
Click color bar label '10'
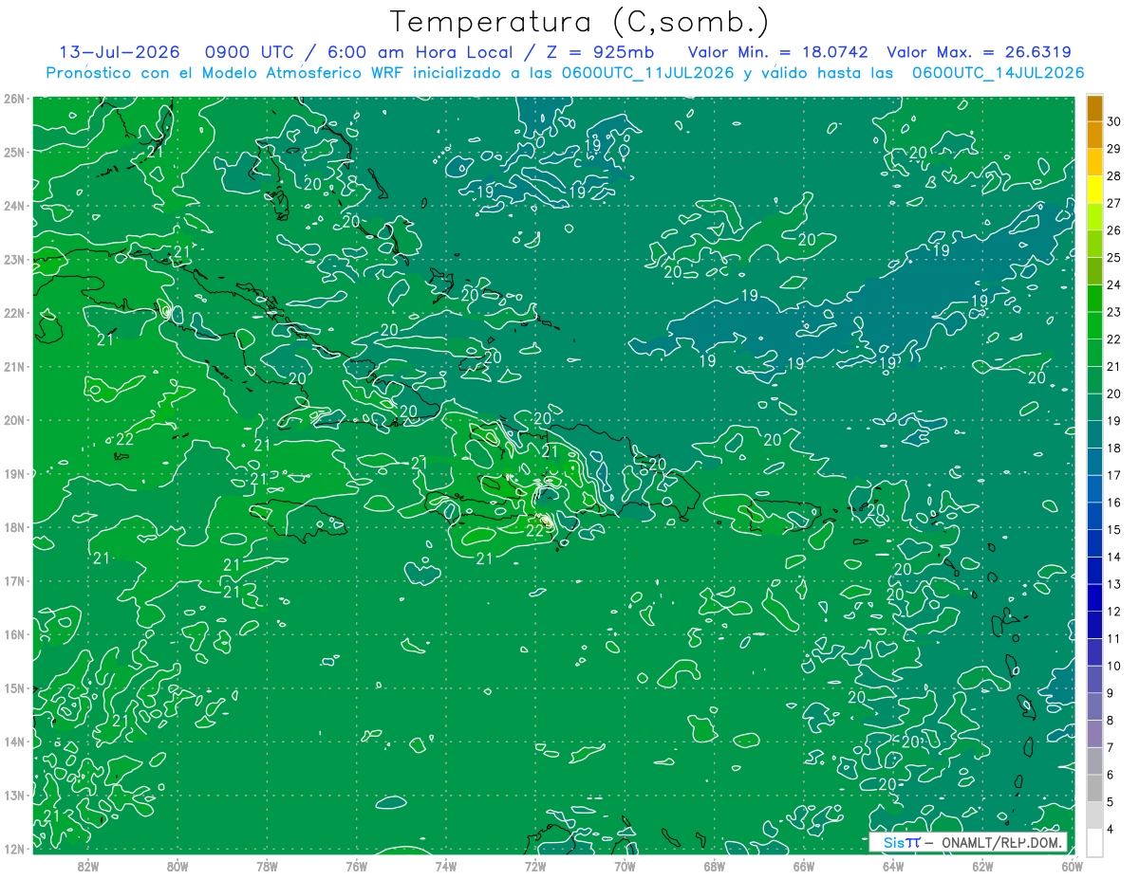(x=1113, y=667)
